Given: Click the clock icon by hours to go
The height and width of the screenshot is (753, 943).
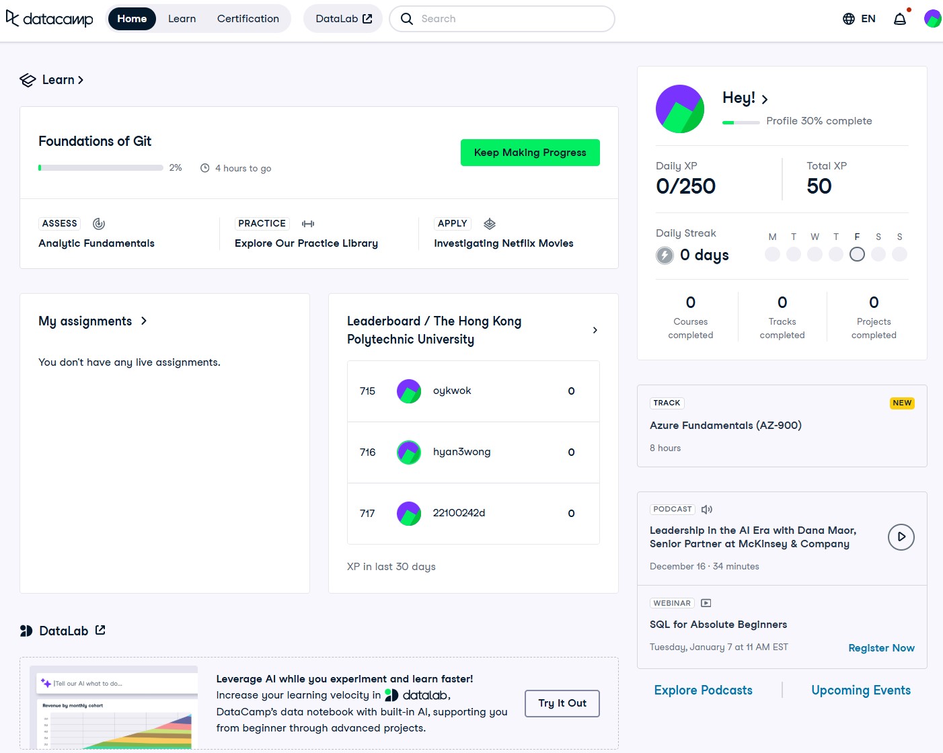Looking at the screenshot, I should click(205, 168).
